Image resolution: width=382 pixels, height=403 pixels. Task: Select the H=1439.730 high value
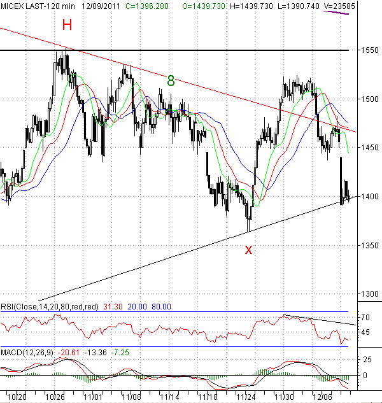pos(251,6)
